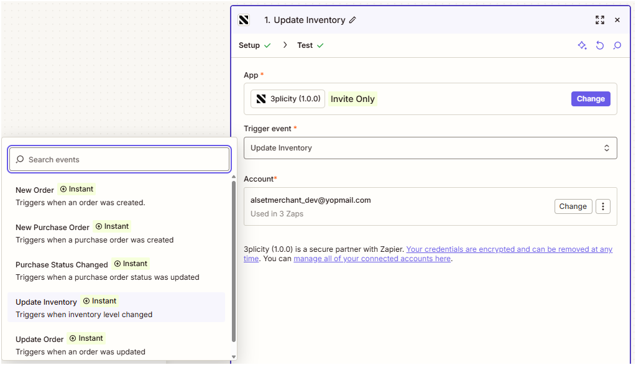
Task: Open account three-dot options menu
Action: (x=603, y=206)
